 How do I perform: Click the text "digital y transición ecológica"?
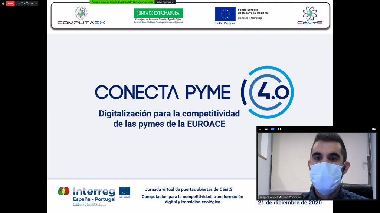click(x=193, y=202)
